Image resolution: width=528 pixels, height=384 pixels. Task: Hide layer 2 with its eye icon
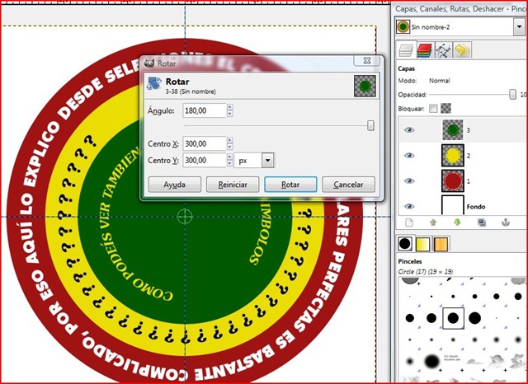[409, 156]
